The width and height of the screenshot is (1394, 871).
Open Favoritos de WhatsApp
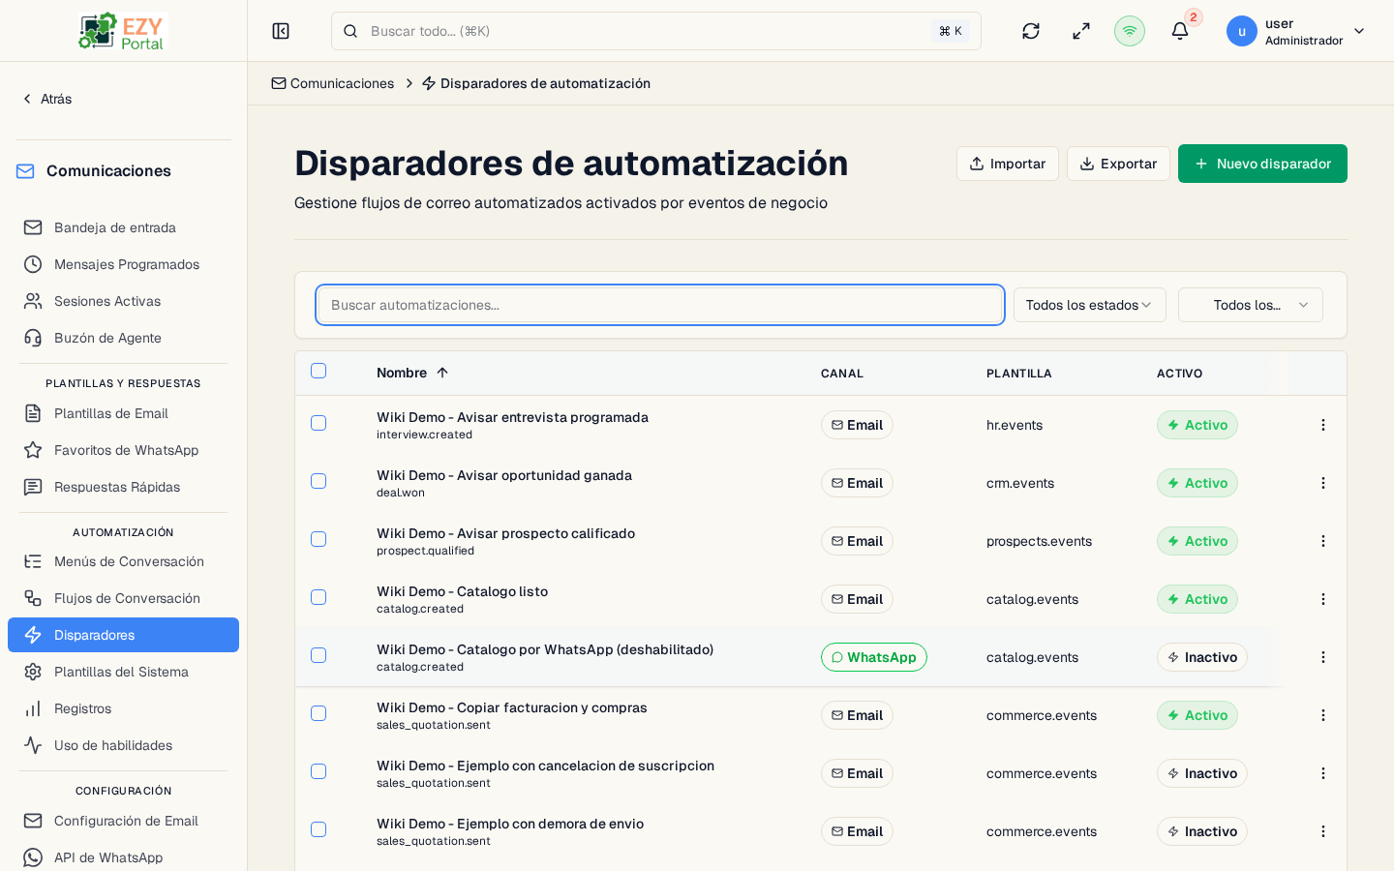[x=123, y=450]
